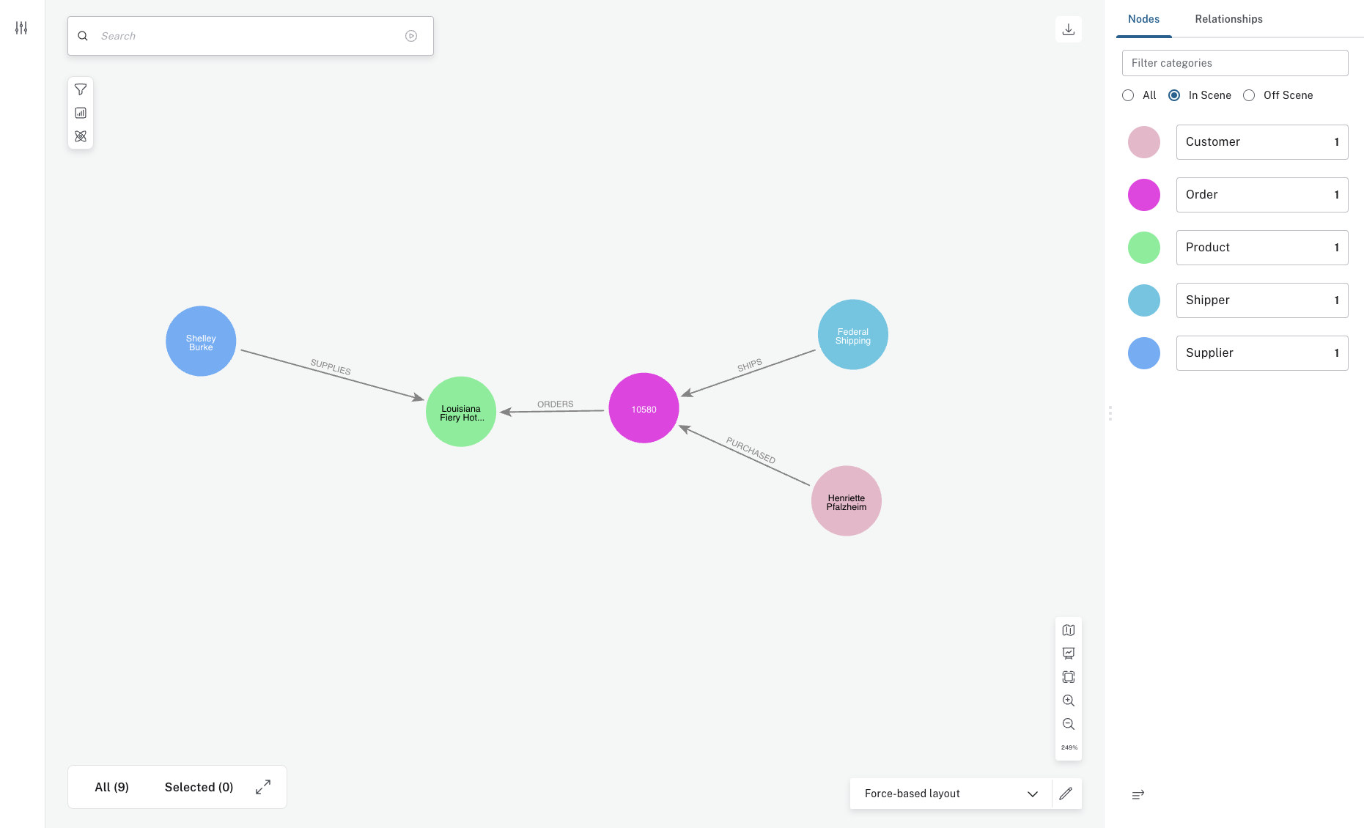Click the fit to screen icon
The height and width of the screenshot is (828, 1364).
click(x=1068, y=677)
